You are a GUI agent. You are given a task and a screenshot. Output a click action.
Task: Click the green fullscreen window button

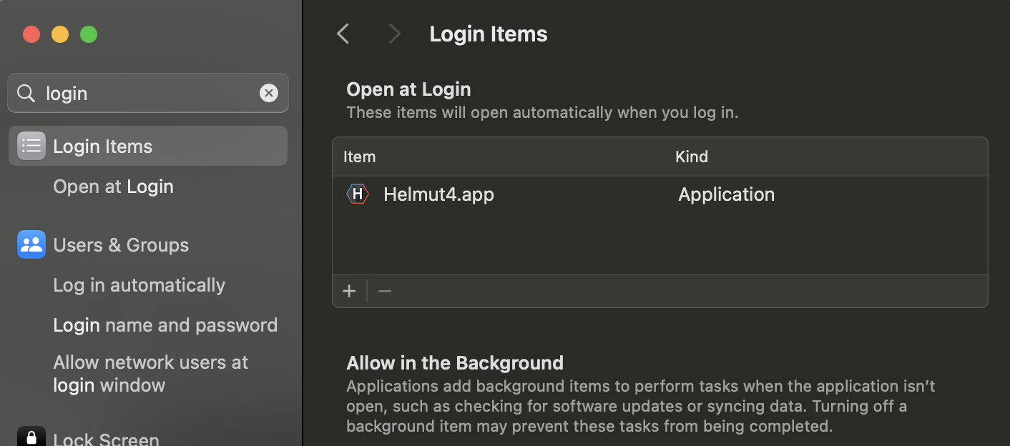point(89,34)
